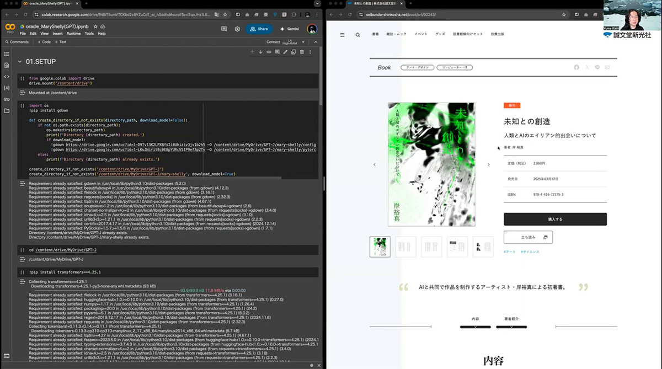Open Colab settings gear icon

tap(237, 29)
